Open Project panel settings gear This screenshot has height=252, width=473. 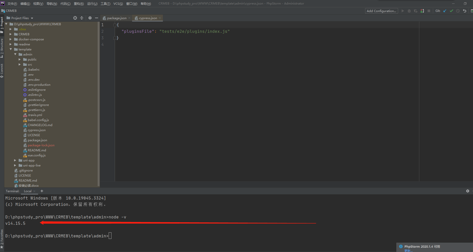tap(90, 18)
